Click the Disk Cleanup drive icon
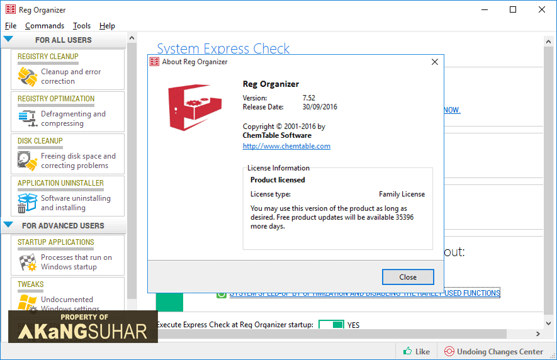 (27, 160)
